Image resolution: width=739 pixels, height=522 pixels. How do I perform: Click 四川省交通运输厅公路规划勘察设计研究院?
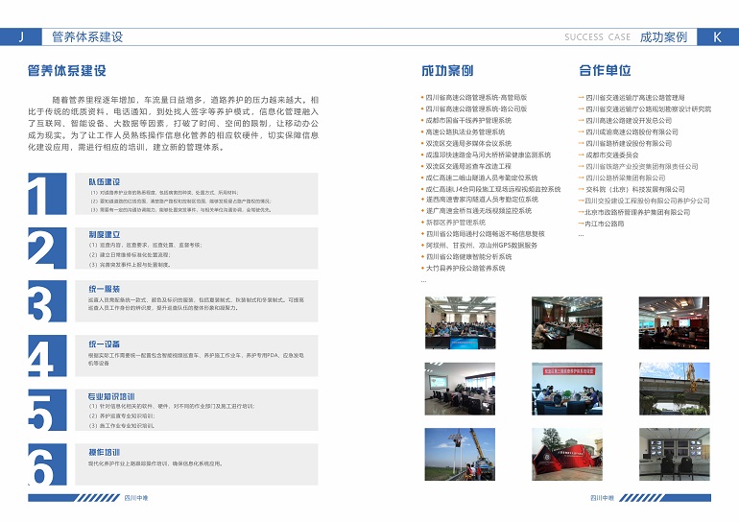649,108
